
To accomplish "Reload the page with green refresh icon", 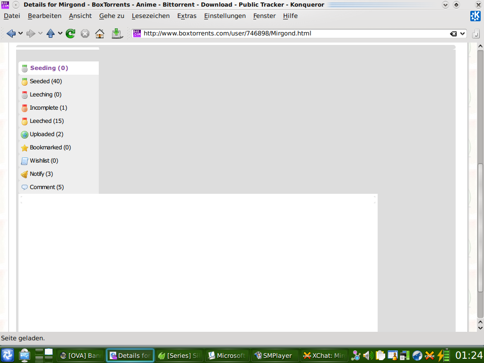I will point(70,34).
